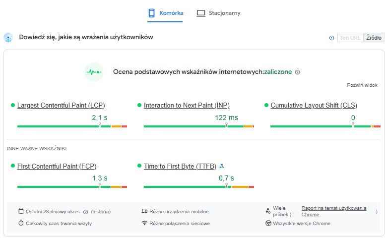Open Largest Contentful Paint (LCP) link

pyautogui.click(x=61, y=105)
